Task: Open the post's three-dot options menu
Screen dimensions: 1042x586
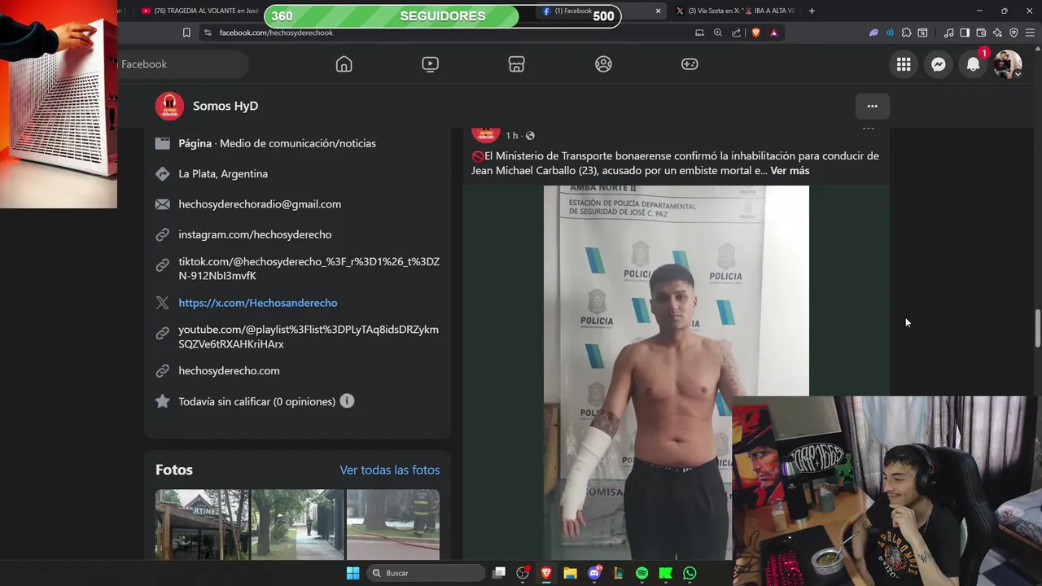Action: [x=868, y=129]
